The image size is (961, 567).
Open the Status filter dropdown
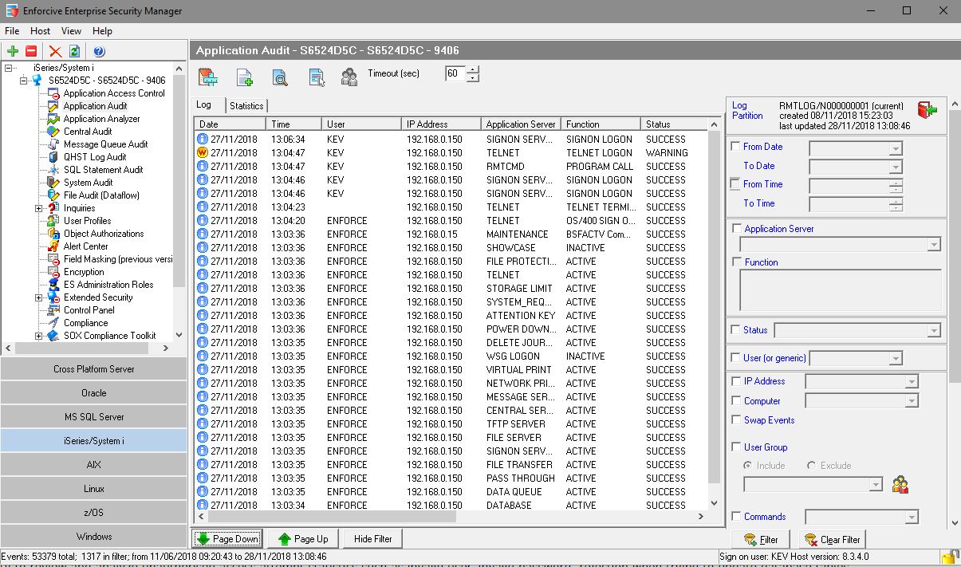click(x=934, y=330)
